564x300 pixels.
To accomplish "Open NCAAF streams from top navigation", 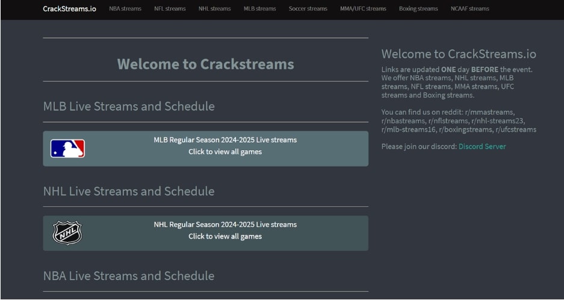I will click(469, 8).
